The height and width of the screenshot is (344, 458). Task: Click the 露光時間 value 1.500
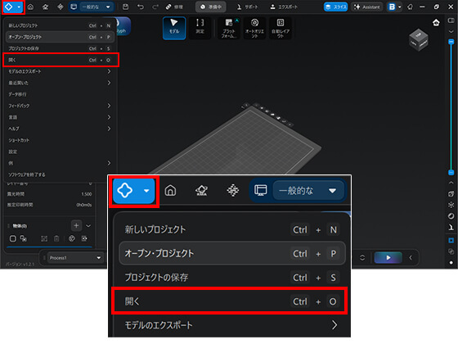click(87, 194)
